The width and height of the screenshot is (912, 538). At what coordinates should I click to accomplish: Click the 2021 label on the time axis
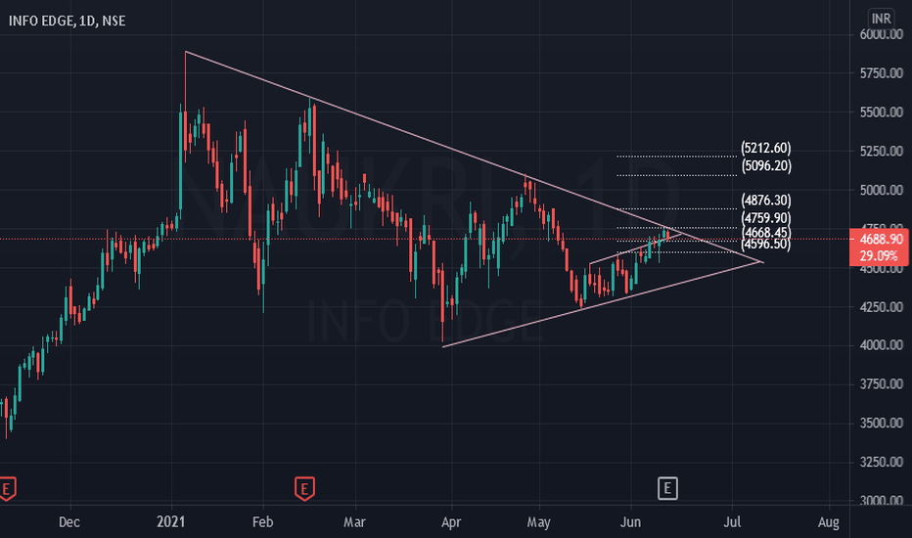171,522
